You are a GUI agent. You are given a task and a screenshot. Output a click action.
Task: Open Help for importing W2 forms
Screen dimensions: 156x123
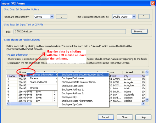[143, 117]
